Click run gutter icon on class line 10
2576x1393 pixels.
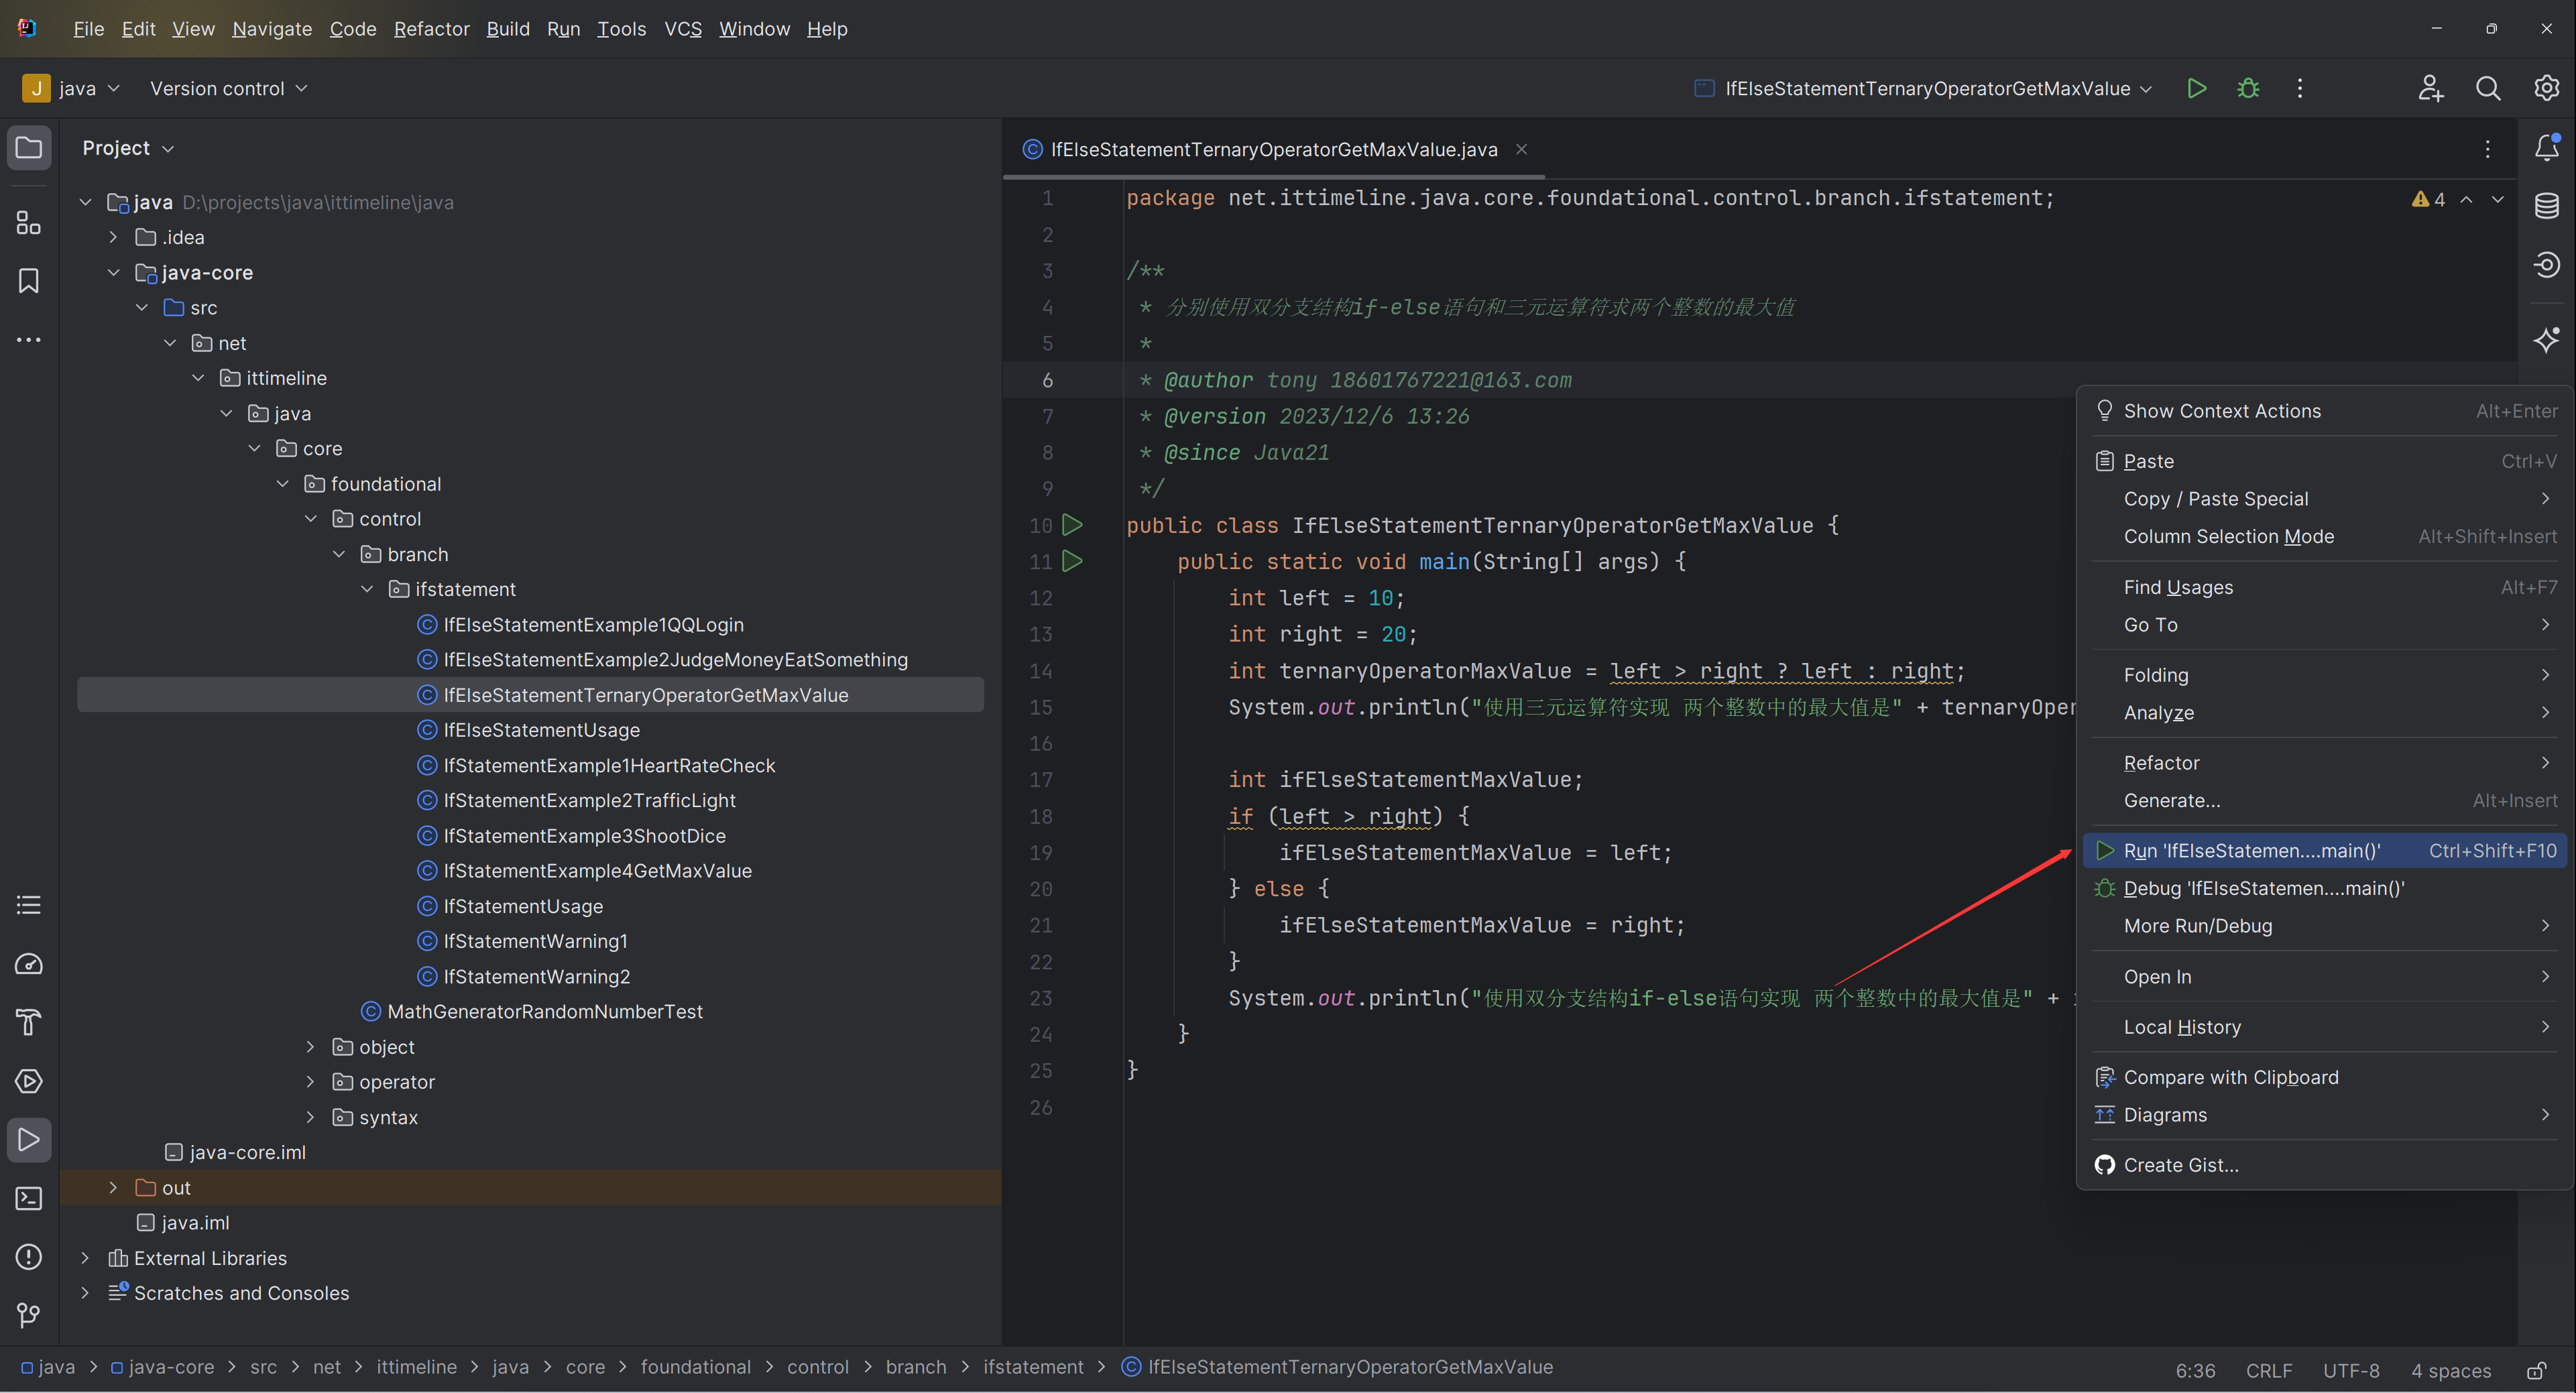coord(1072,525)
